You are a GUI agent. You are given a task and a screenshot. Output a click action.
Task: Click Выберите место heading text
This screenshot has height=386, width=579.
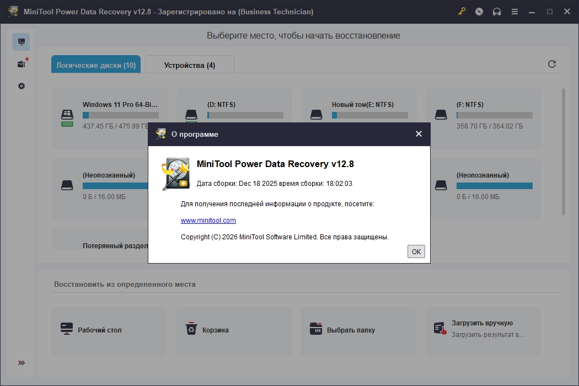pyautogui.click(x=303, y=35)
